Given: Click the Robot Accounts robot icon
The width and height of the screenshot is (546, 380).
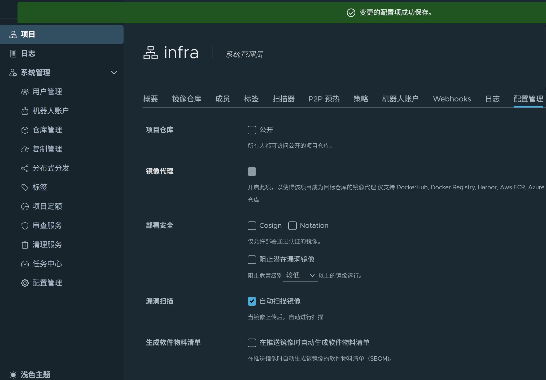Looking at the screenshot, I should tap(25, 111).
